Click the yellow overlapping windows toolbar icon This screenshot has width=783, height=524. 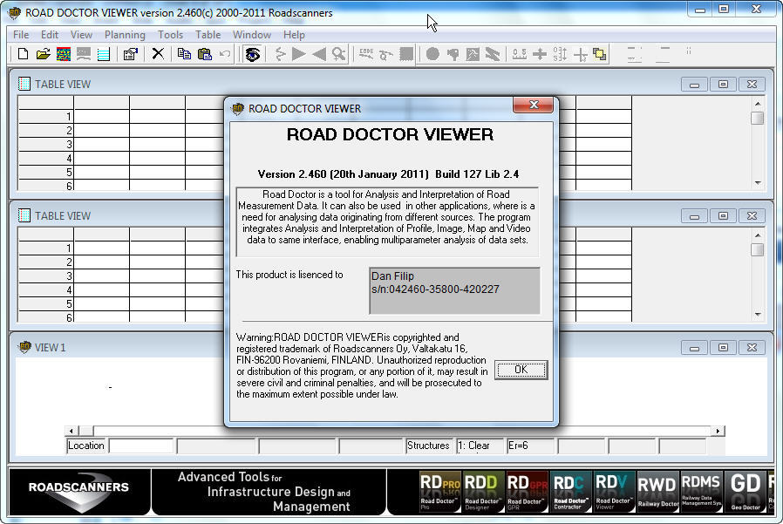tap(600, 53)
